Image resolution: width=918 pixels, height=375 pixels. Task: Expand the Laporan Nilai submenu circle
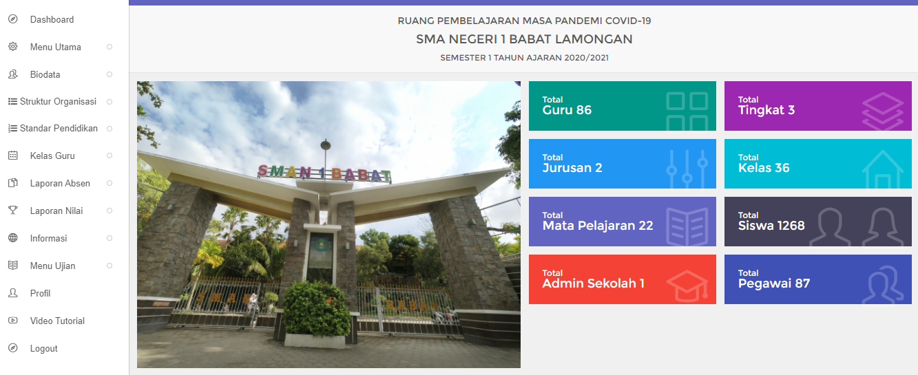[109, 211]
